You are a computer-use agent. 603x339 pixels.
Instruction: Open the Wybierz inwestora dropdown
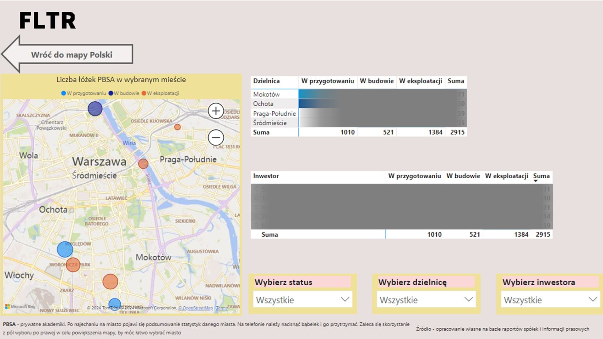[550, 300]
